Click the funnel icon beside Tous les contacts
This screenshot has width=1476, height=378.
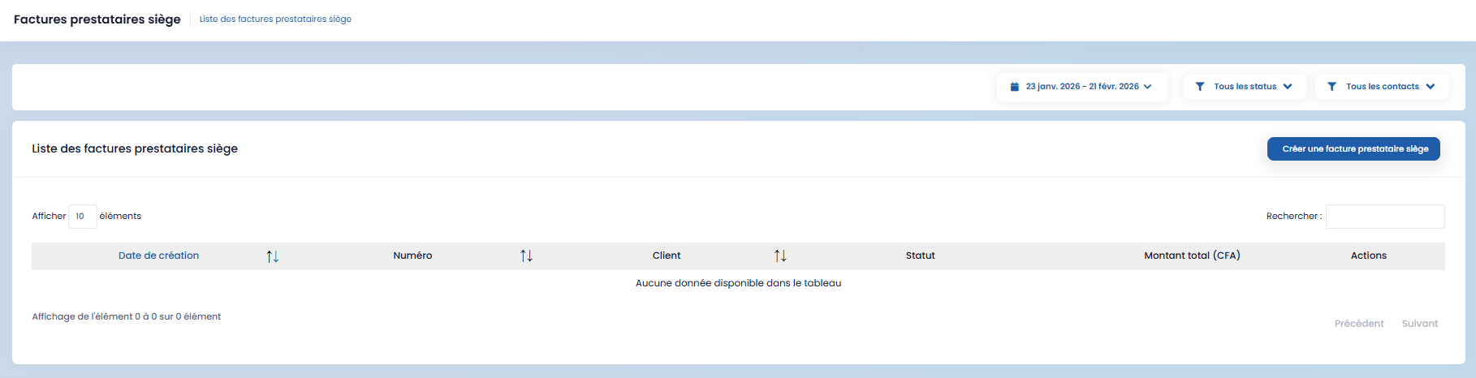click(1331, 87)
